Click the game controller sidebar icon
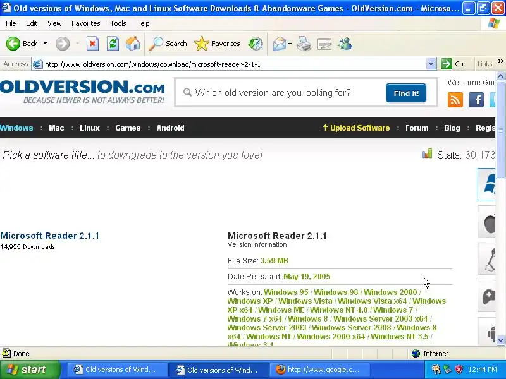This screenshot has width=506, height=379. [486, 296]
